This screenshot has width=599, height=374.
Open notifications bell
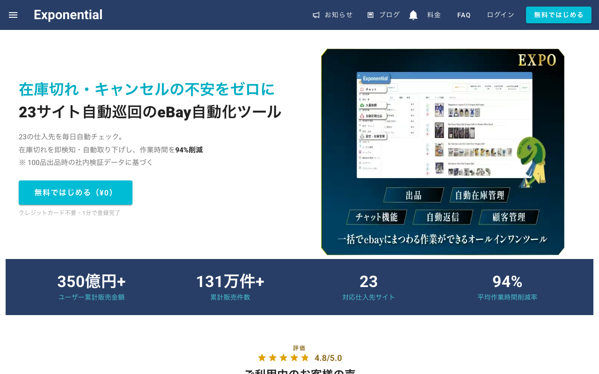tap(413, 15)
